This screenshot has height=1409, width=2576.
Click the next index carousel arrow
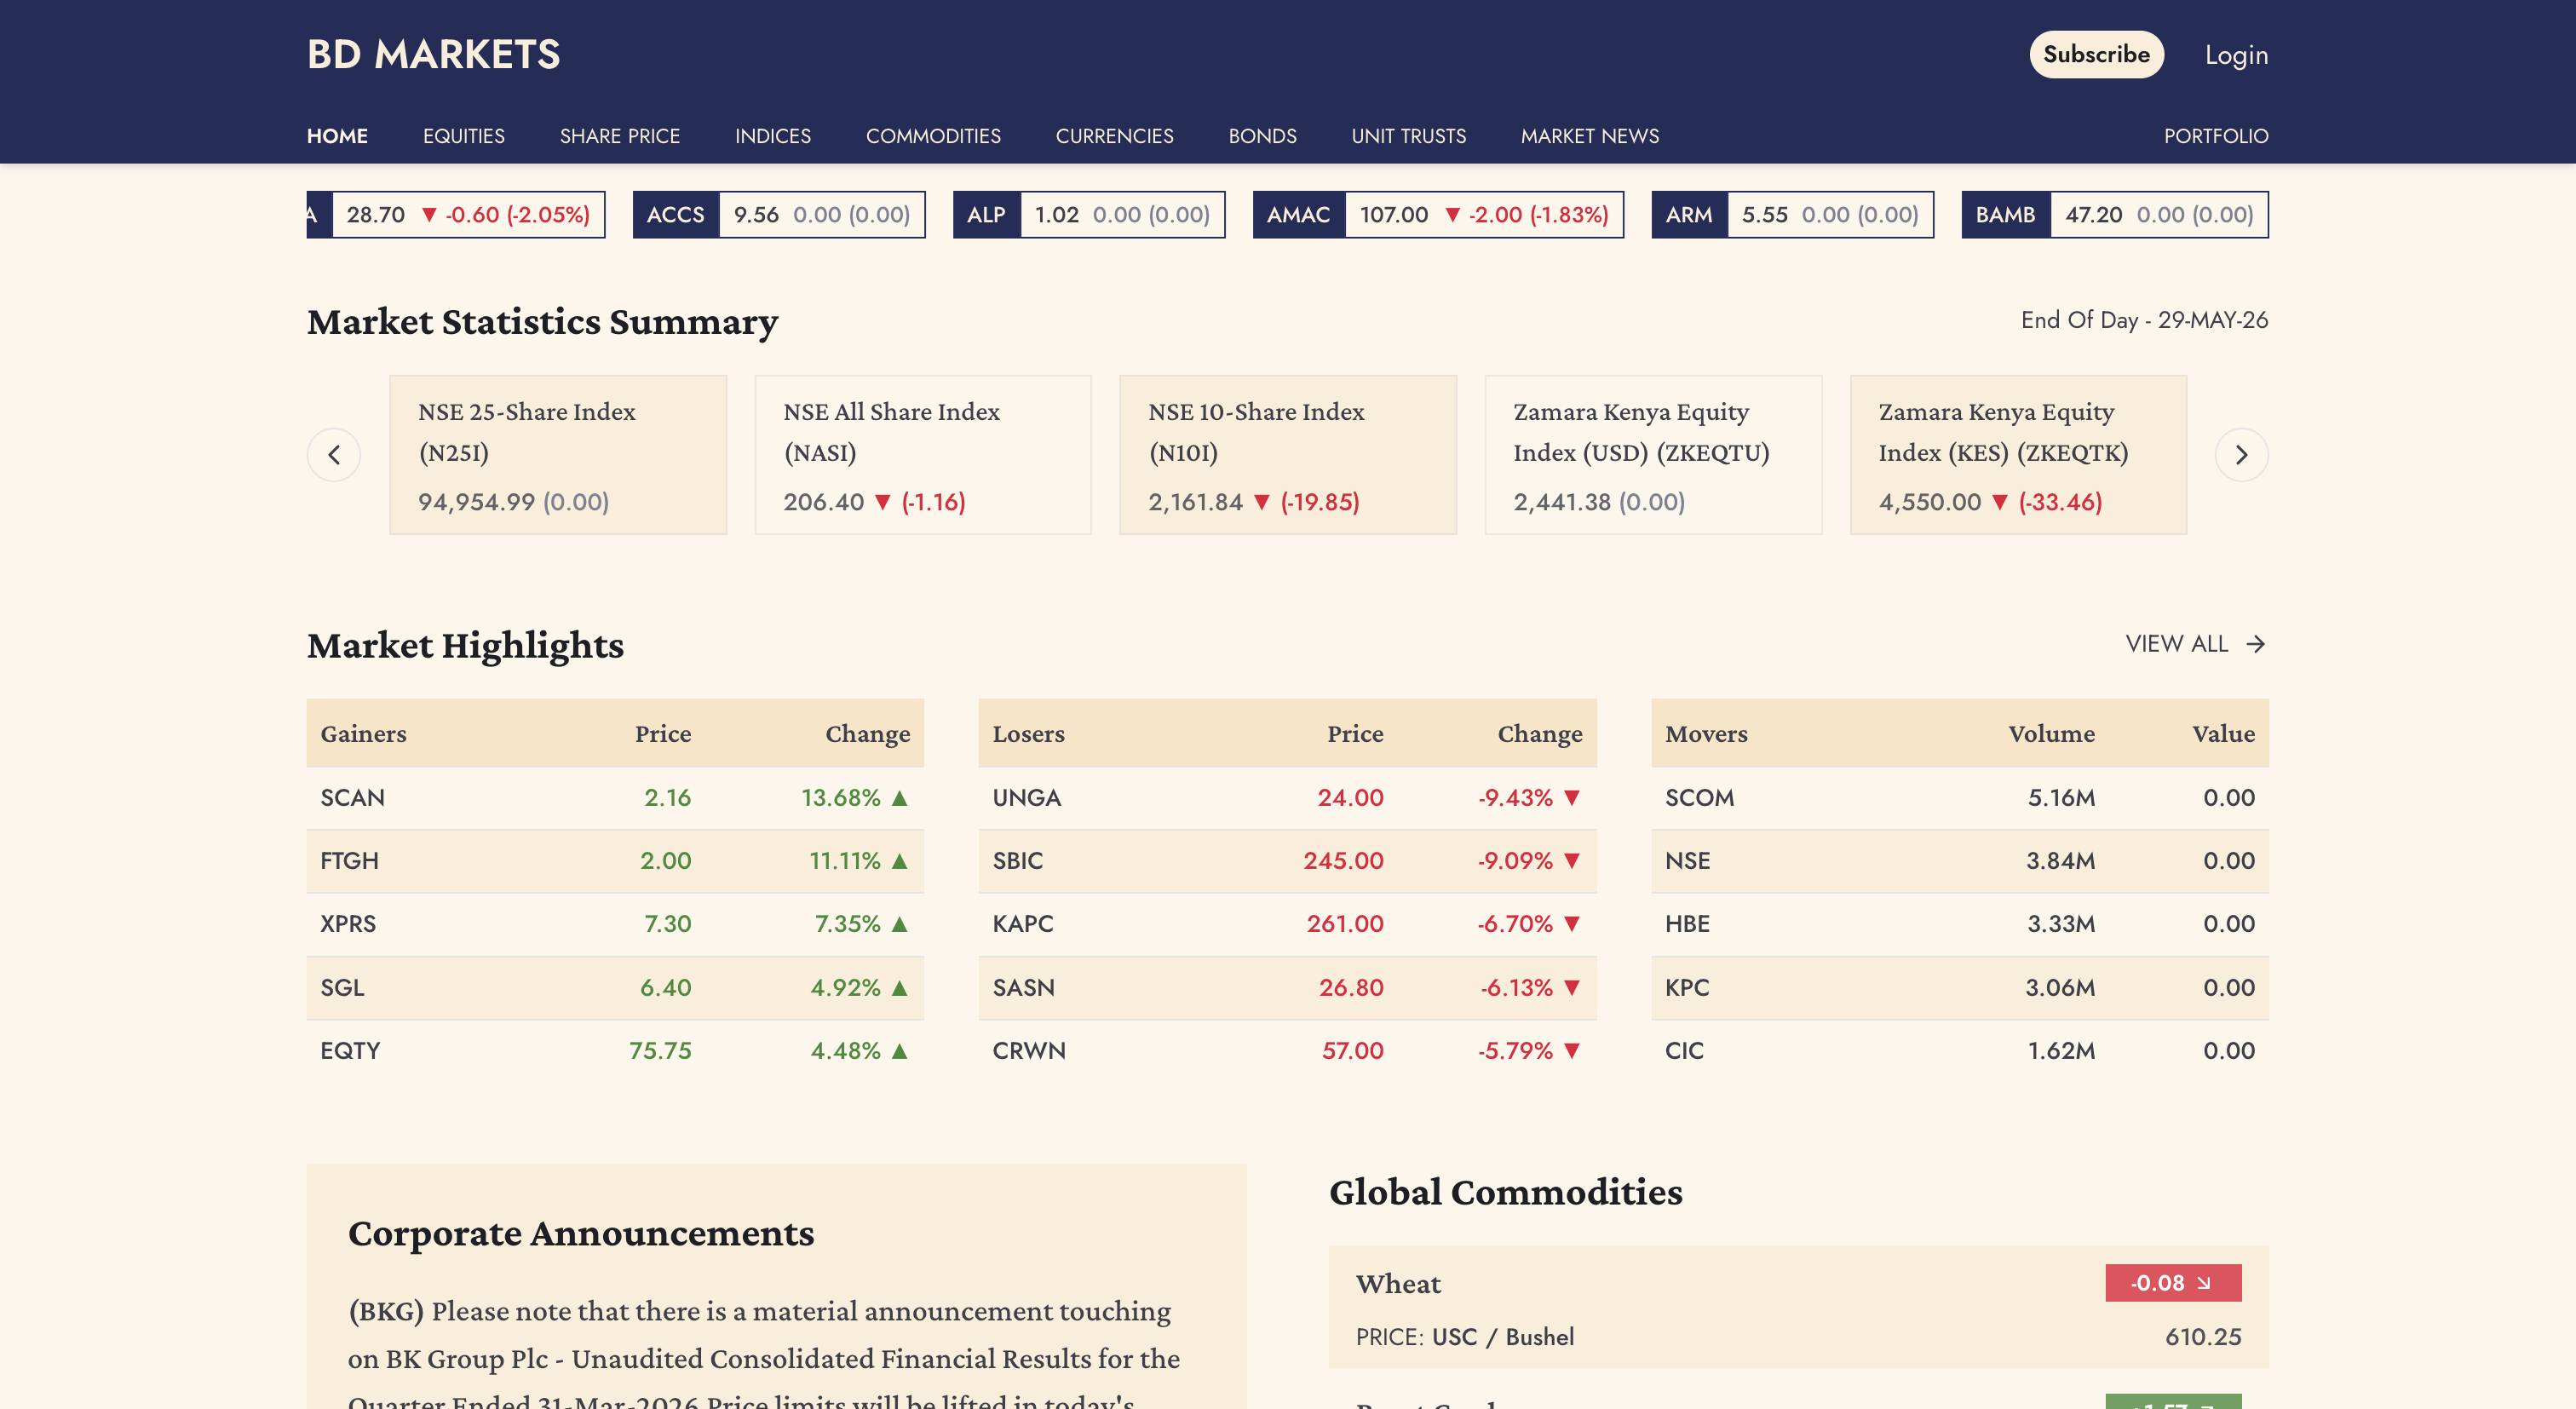(2241, 455)
